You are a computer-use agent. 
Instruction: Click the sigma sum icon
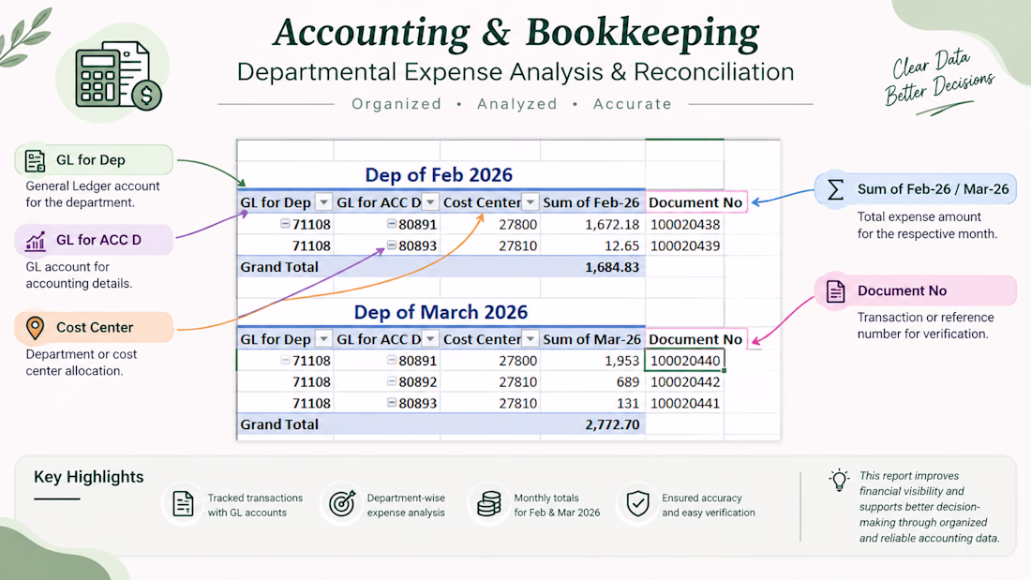tap(835, 190)
